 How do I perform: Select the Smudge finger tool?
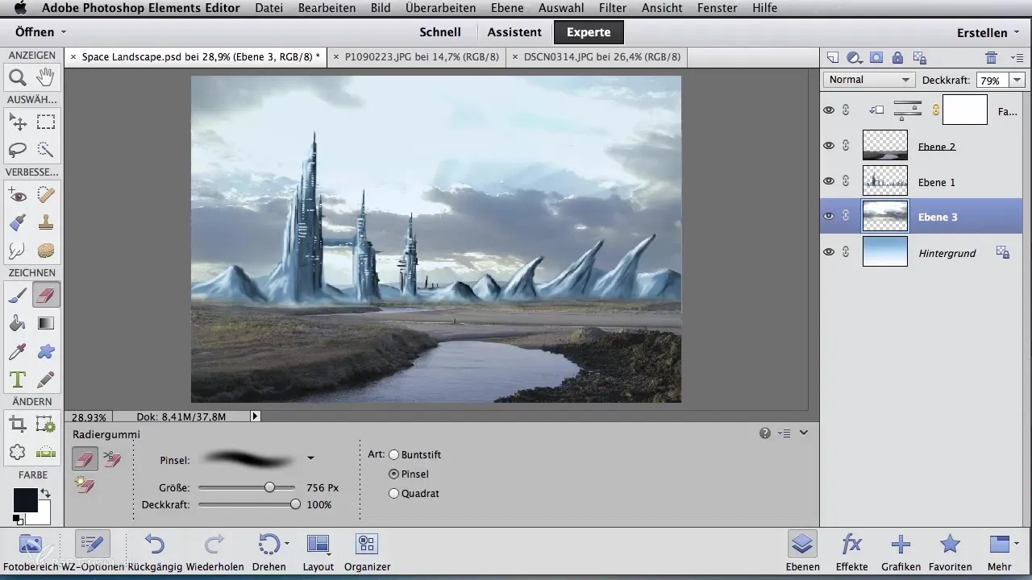coord(18,250)
